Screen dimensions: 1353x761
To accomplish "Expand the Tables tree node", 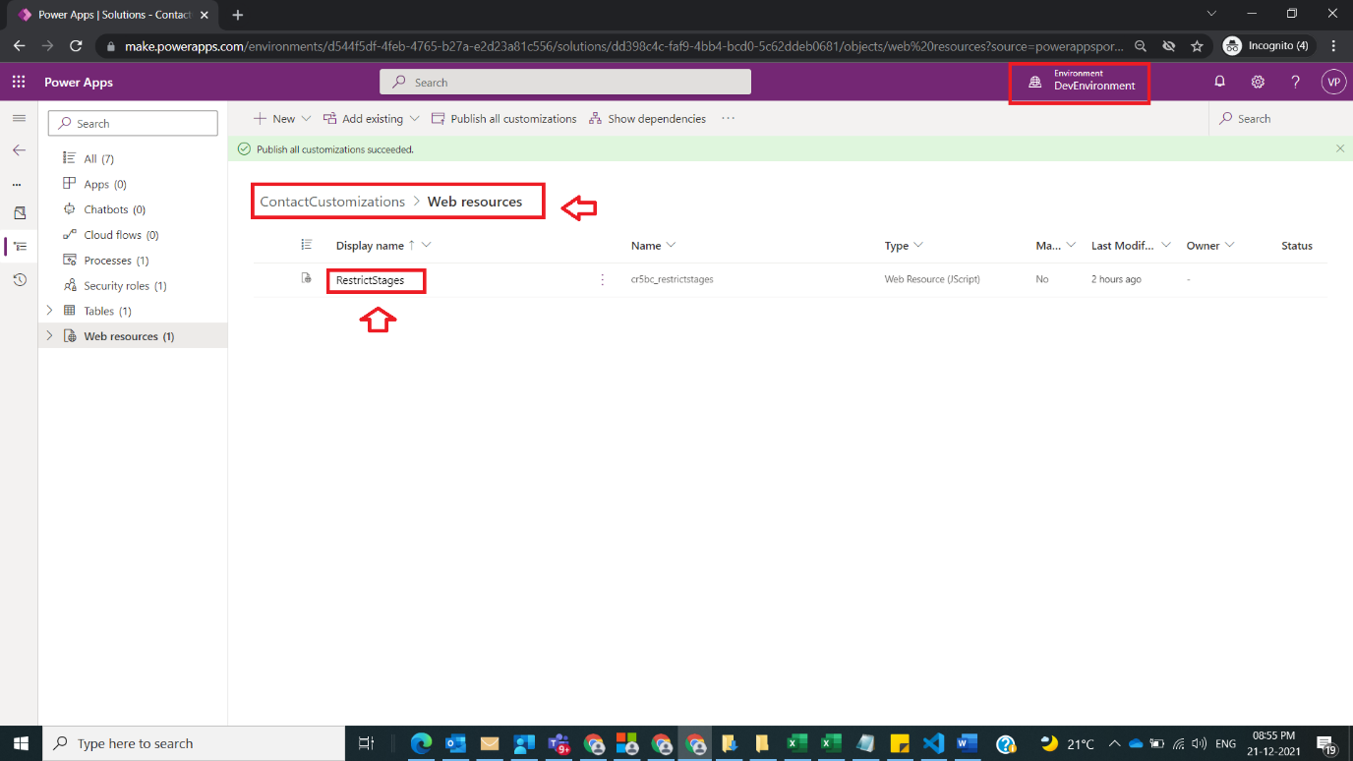I will coord(50,311).
